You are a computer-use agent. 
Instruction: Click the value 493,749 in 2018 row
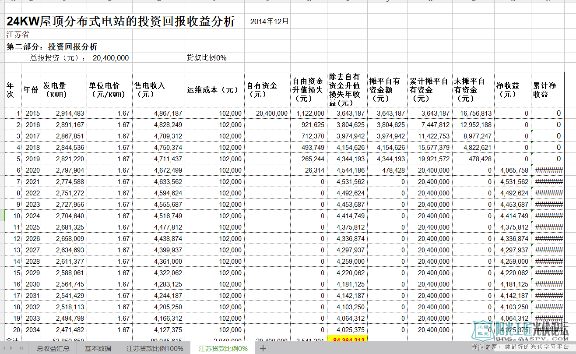(309, 147)
